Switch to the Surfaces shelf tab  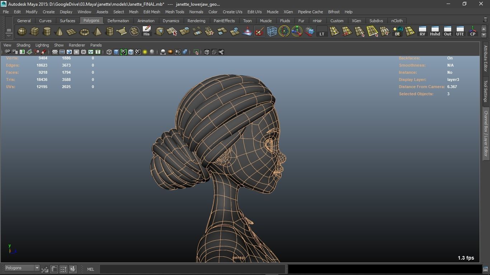pyautogui.click(x=67, y=21)
